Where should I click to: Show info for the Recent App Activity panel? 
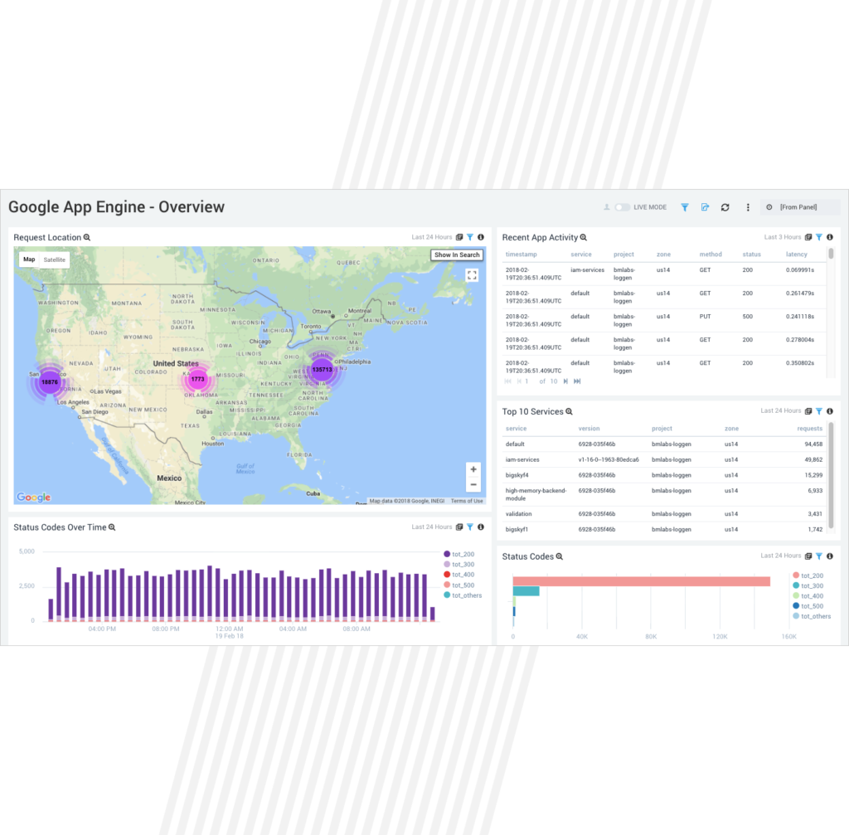(829, 237)
